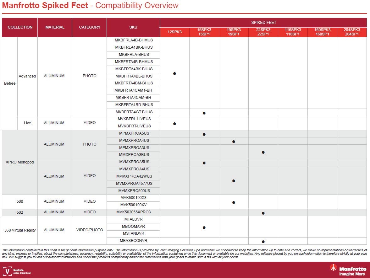Image resolution: width=370 pixels, height=278 pixels.
Task: Select the 12SPK3 column header
Action: coord(174,32)
